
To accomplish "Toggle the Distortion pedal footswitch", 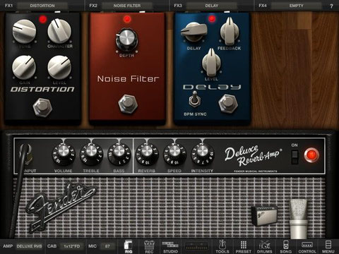I will pos(42,107).
